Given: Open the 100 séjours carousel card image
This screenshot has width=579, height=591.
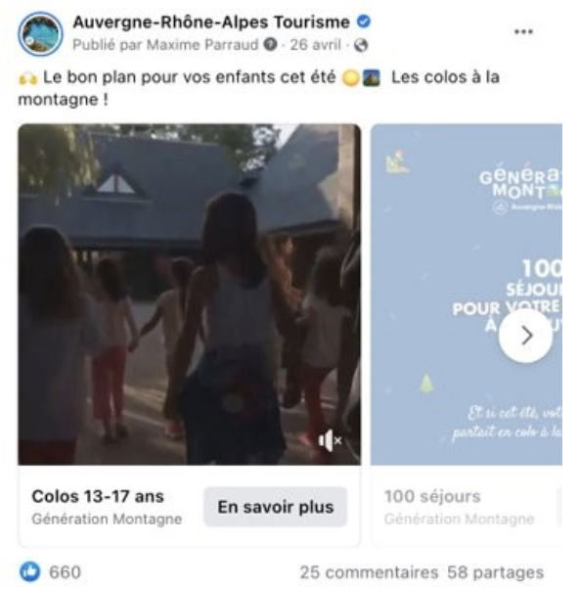Looking at the screenshot, I should click(x=467, y=295).
